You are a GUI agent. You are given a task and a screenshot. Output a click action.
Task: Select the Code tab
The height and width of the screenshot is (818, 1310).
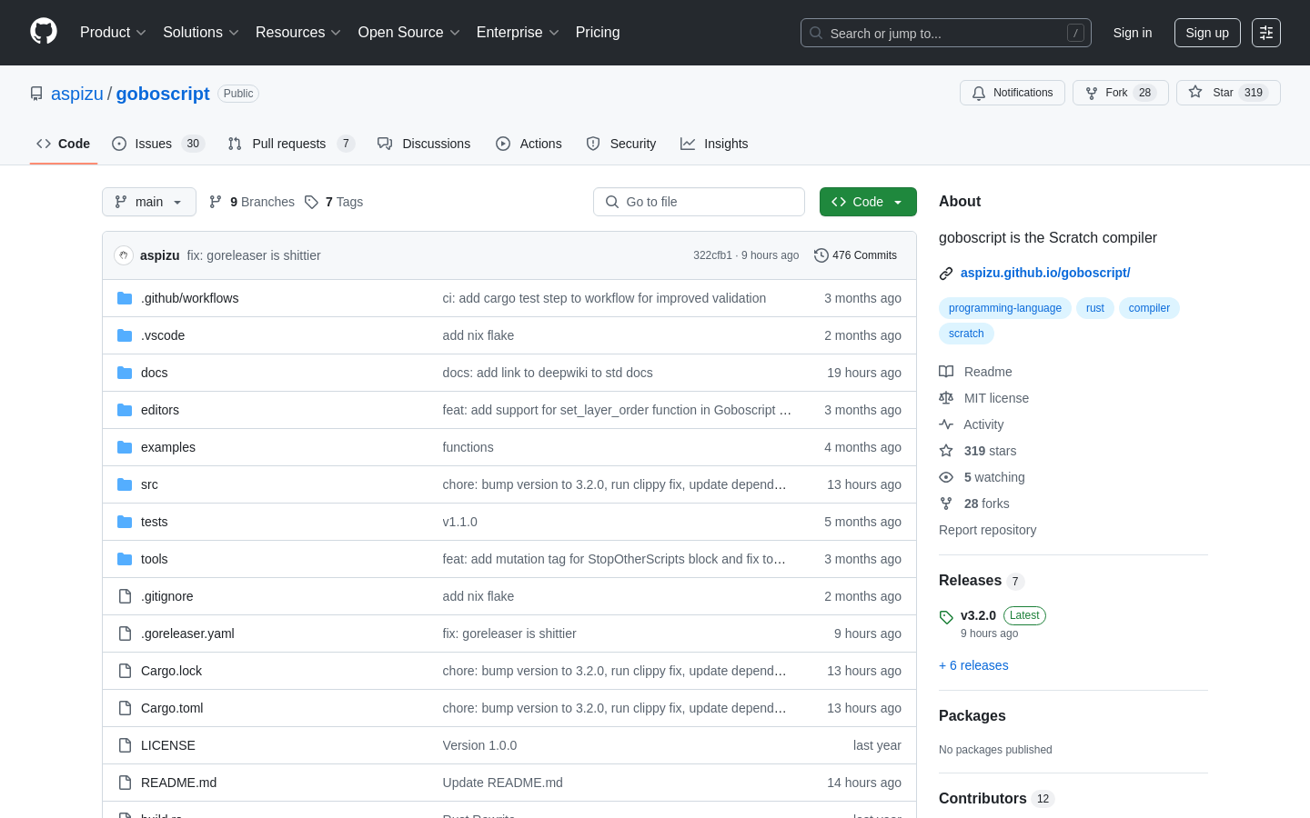point(64,144)
